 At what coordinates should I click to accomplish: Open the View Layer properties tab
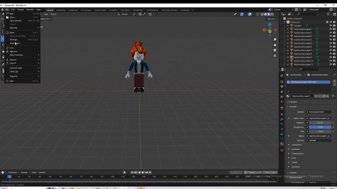click(x=282, y=92)
